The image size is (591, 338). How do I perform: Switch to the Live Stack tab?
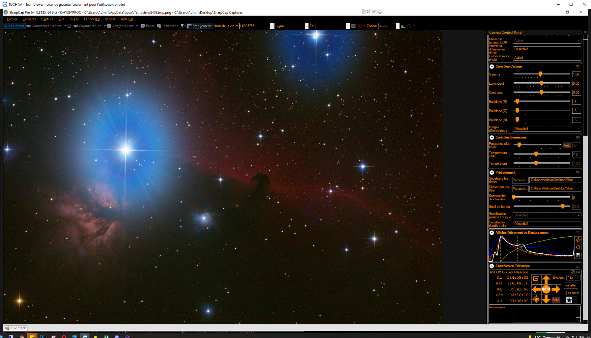tap(16, 328)
